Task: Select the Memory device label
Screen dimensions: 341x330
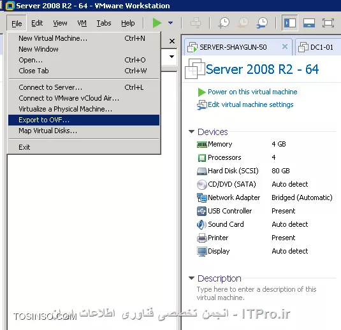Action: click(220, 144)
